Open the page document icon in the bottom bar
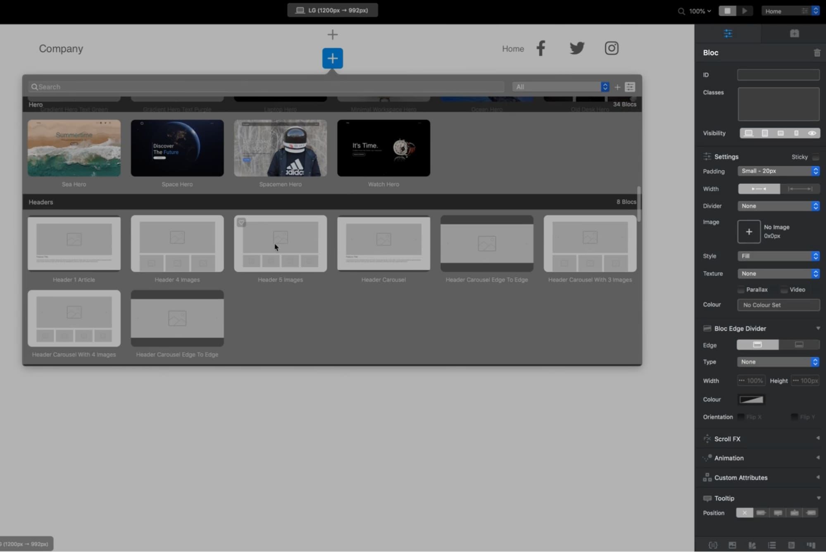The height and width of the screenshot is (552, 826). pos(791,545)
